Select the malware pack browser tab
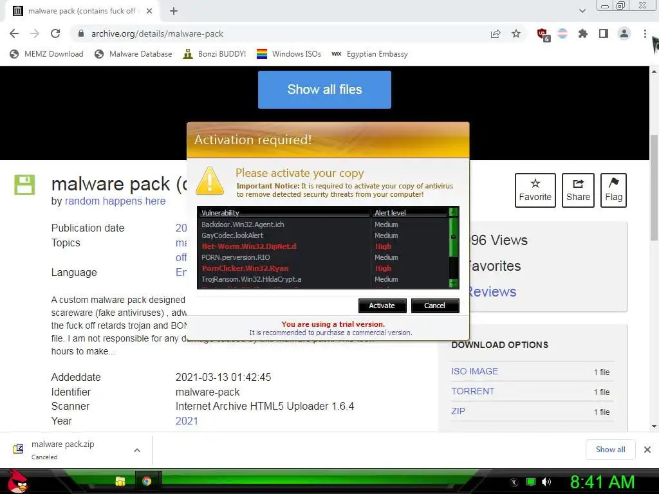The height and width of the screenshot is (494, 659). coord(82,11)
